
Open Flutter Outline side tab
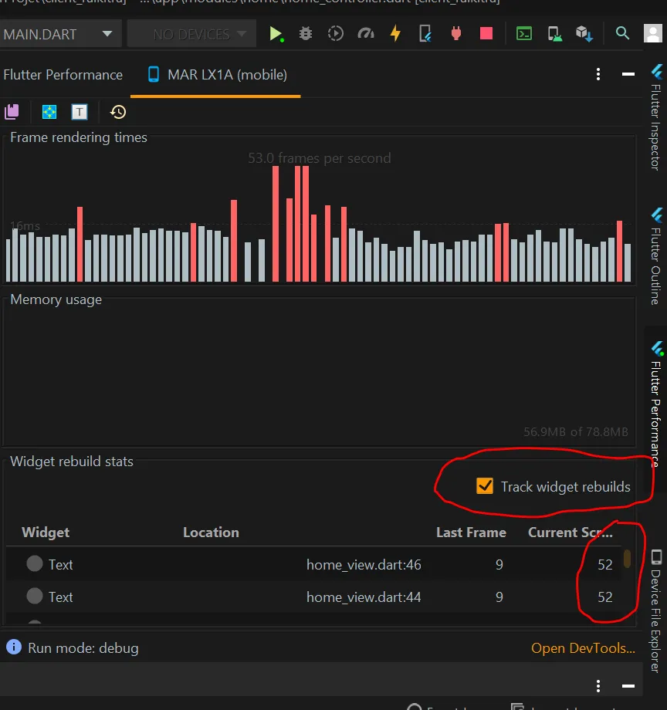click(655, 257)
